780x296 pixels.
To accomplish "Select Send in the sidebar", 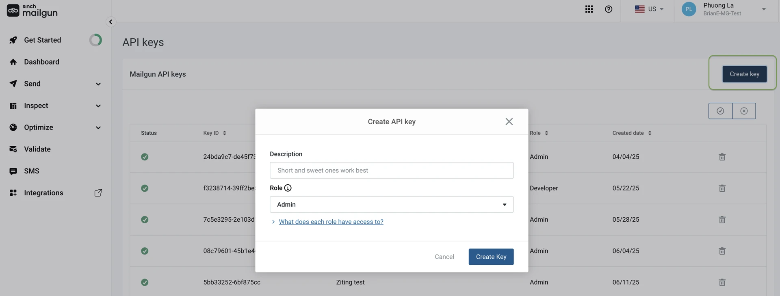I will [32, 84].
